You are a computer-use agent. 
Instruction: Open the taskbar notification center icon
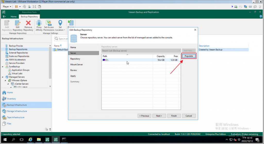258,140
